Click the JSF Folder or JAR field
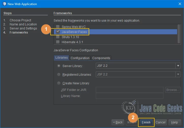Viewport: 184px width, 128px height. coord(130,90)
